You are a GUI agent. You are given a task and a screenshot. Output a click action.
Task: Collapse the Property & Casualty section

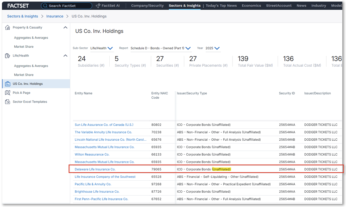[65, 27]
